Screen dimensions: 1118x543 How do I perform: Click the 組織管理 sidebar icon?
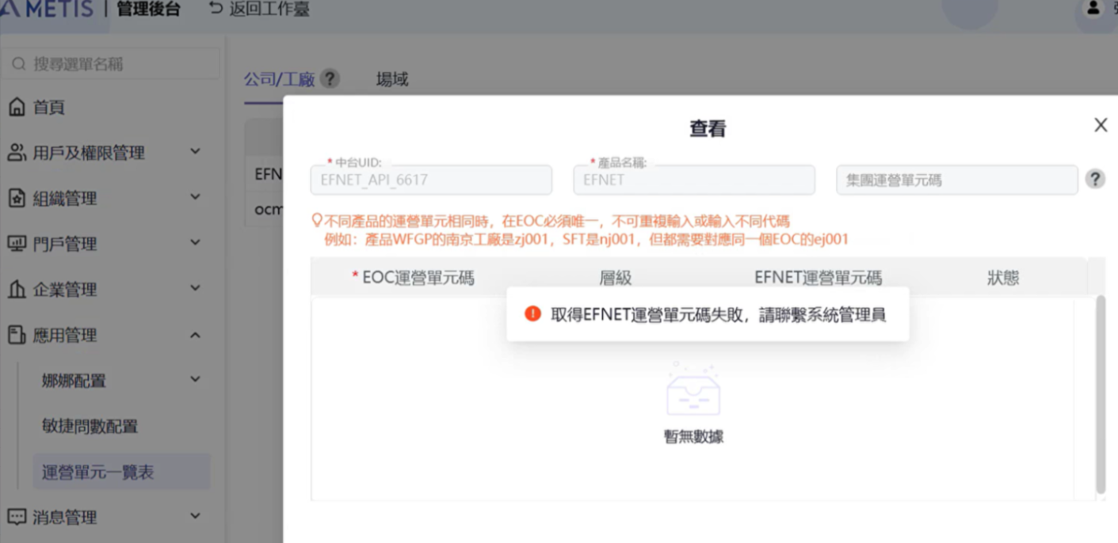[17, 199]
